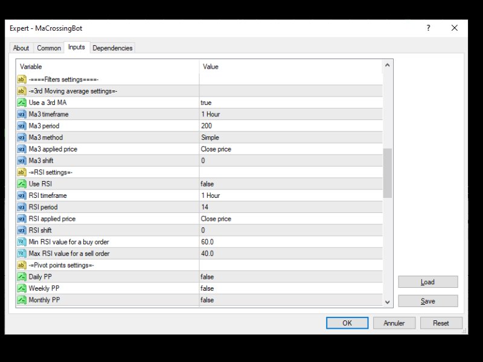Image resolution: width=483 pixels, height=362 pixels.
Task: Select the 'Weekly PP' variable name
Action: pos(44,288)
